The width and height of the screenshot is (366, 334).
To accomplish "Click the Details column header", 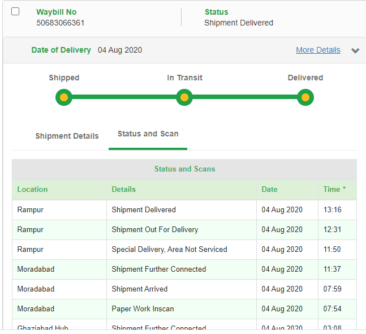I will (123, 190).
